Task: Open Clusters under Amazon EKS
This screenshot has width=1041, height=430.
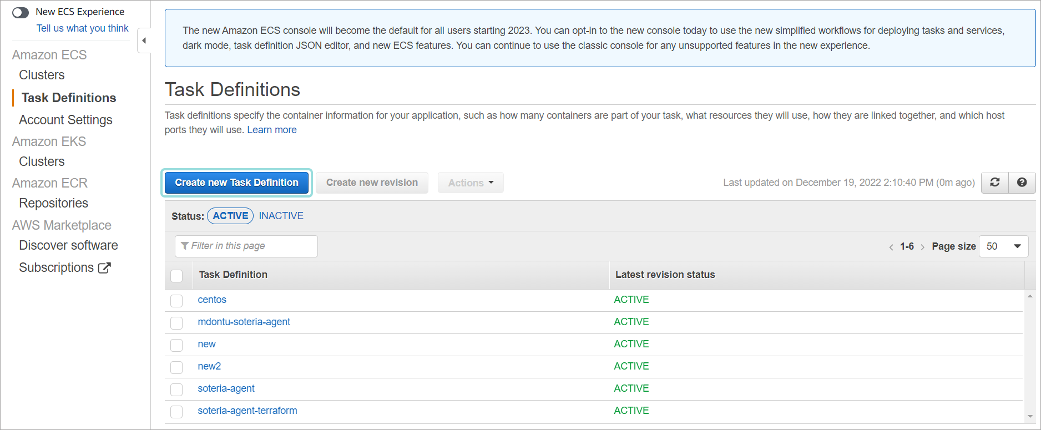Action: coord(42,161)
